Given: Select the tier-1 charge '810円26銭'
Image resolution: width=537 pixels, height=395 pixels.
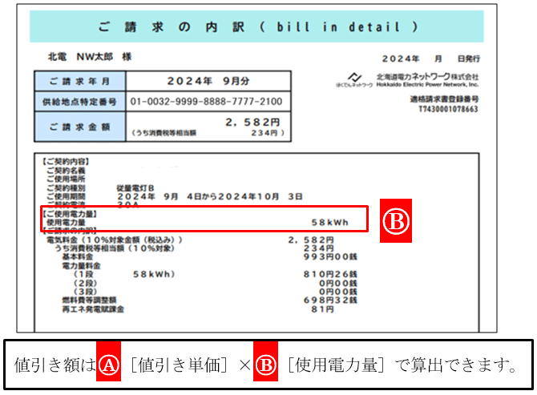Looking at the screenshot, I should click(330, 274).
